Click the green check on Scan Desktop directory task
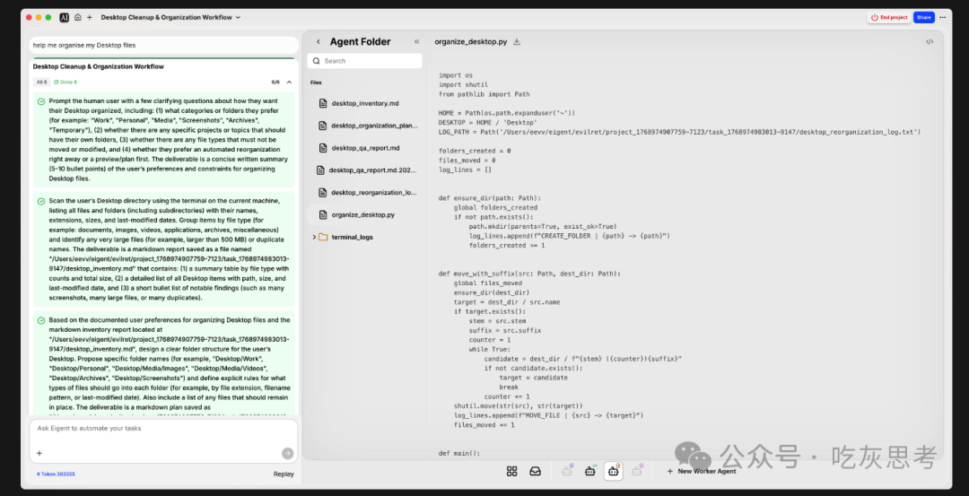The height and width of the screenshot is (496, 969). tap(40, 202)
